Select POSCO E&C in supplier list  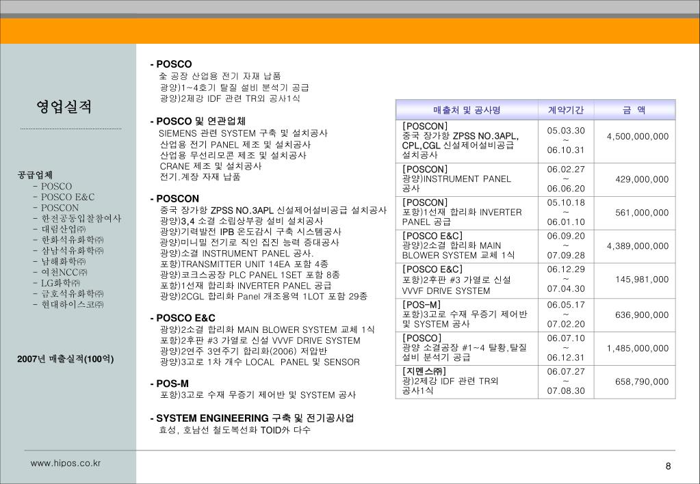click(68, 197)
